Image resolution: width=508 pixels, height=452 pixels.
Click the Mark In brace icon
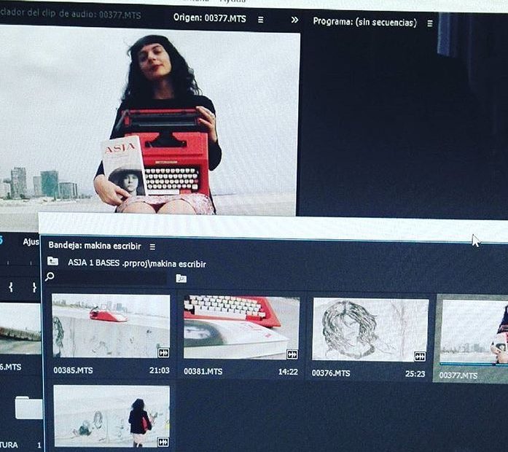tap(11, 287)
